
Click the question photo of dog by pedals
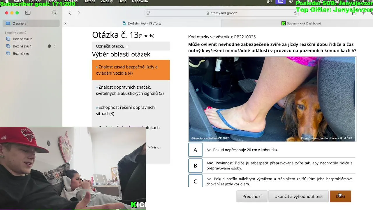click(272, 99)
